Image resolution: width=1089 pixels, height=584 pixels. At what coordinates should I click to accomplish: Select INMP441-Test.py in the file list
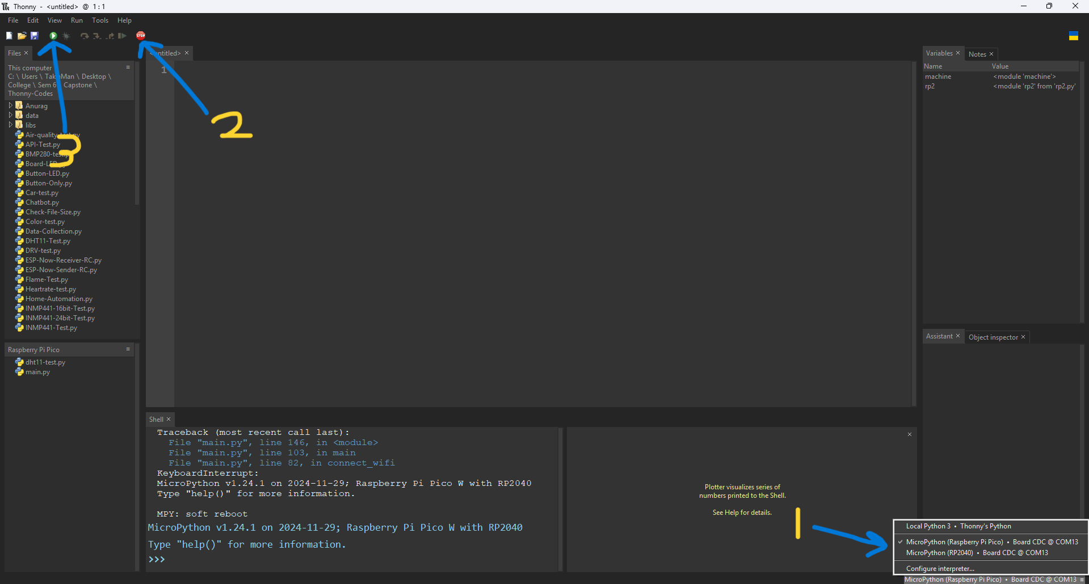51,328
